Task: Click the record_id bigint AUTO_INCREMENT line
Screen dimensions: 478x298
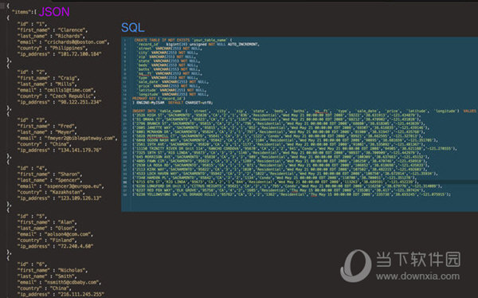Action: click(198, 45)
